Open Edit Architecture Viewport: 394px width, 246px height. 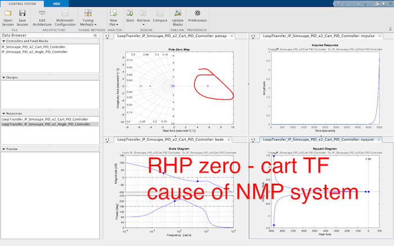(42, 18)
